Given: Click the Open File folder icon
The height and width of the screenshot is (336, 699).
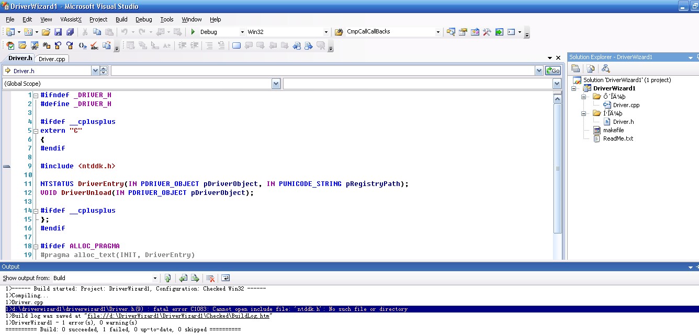Looking at the screenshot, I should pyautogui.click(x=46, y=32).
